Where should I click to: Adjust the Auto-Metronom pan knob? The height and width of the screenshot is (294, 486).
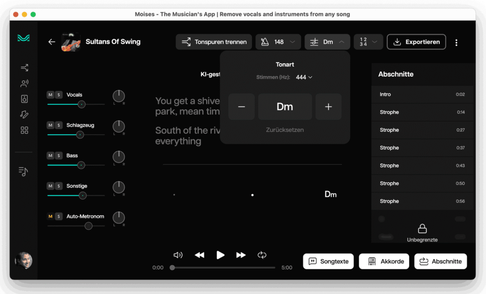pos(119,218)
